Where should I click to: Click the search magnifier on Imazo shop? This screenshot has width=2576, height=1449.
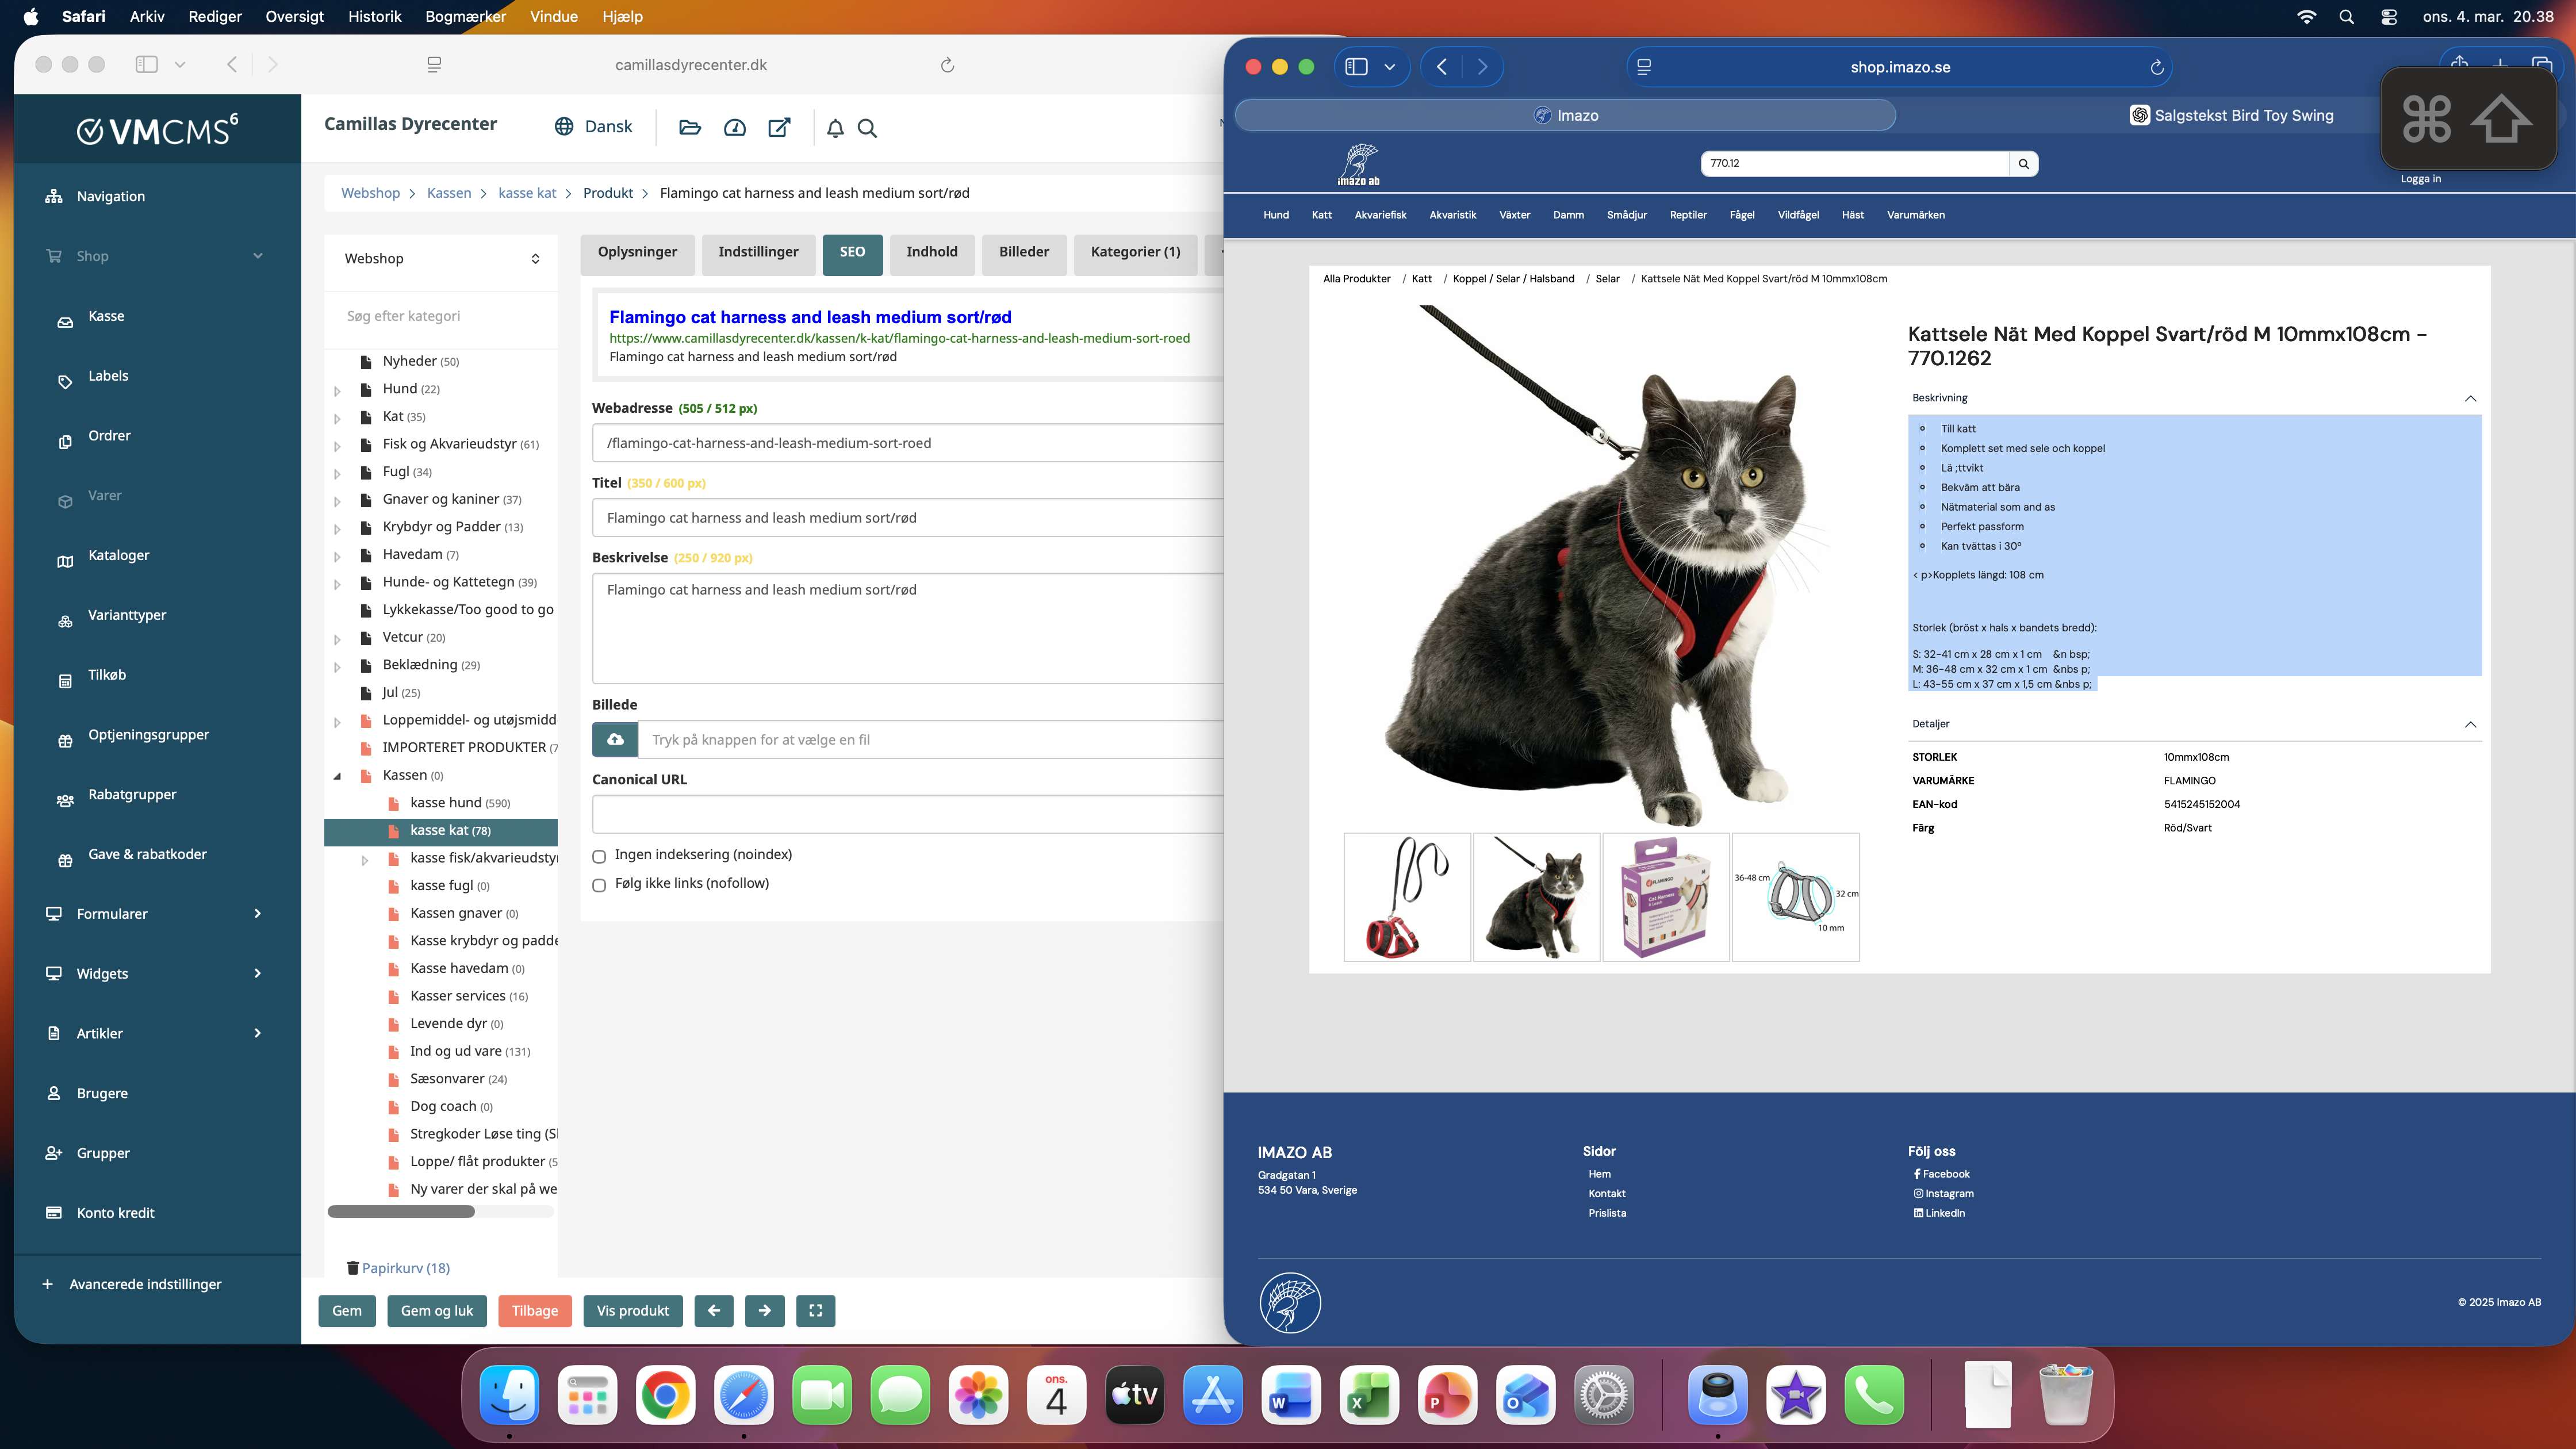[x=2023, y=163]
